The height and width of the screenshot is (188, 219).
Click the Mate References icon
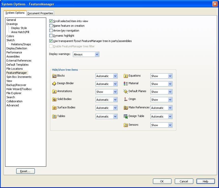(126, 108)
